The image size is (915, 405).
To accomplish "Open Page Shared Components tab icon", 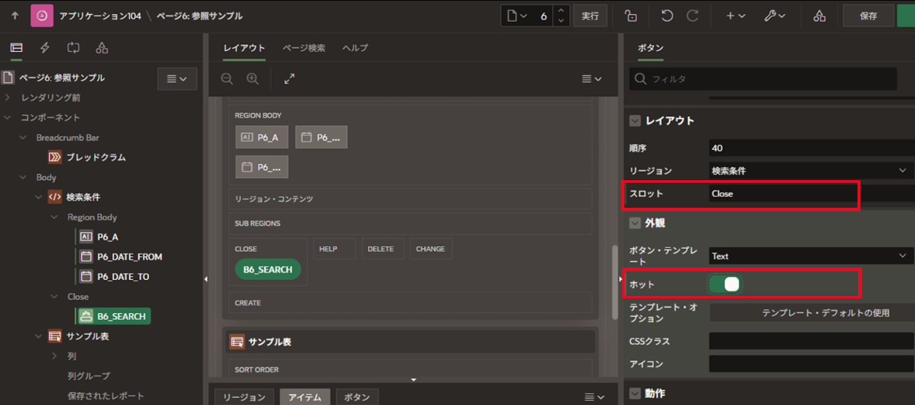I will pos(102,48).
